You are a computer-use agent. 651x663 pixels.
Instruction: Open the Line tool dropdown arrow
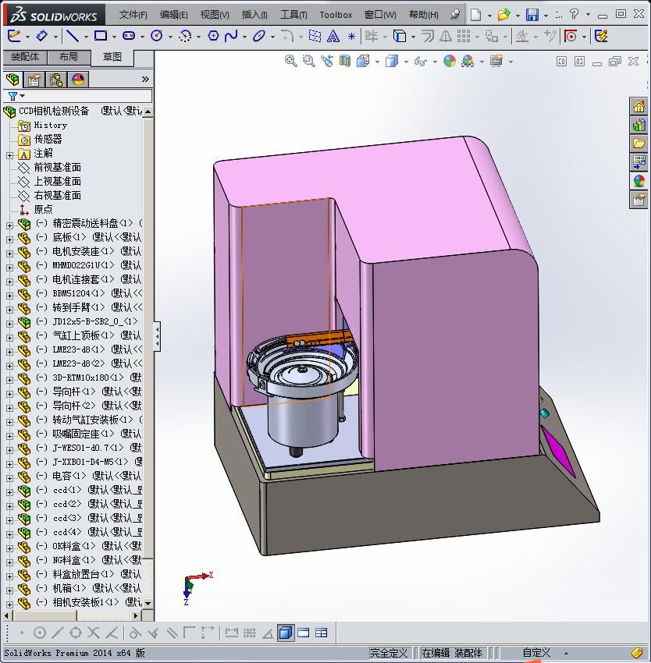coord(86,37)
